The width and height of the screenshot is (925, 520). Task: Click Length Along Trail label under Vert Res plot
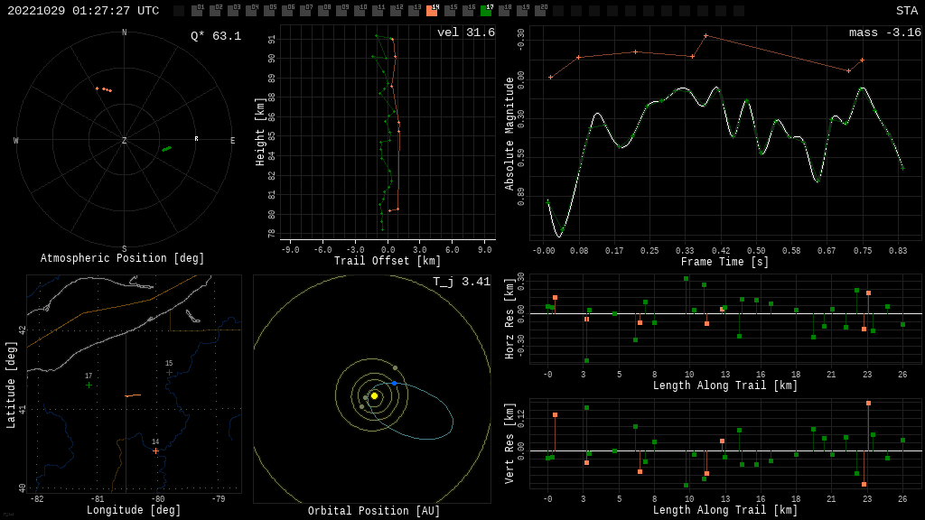[x=725, y=510]
